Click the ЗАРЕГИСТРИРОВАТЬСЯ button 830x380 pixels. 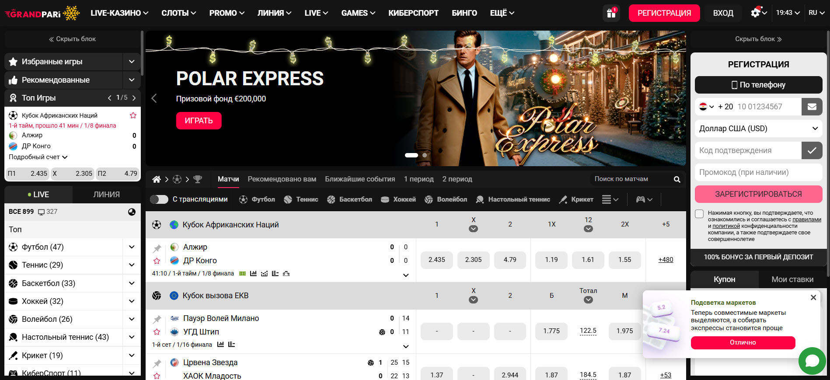click(759, 194)
